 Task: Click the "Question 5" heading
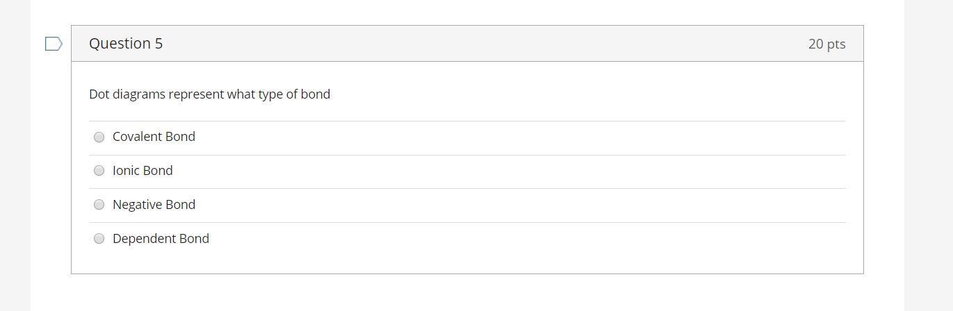(126, 44)
